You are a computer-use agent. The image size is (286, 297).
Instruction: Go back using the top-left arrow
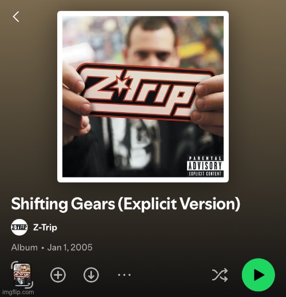coord(16,17)
